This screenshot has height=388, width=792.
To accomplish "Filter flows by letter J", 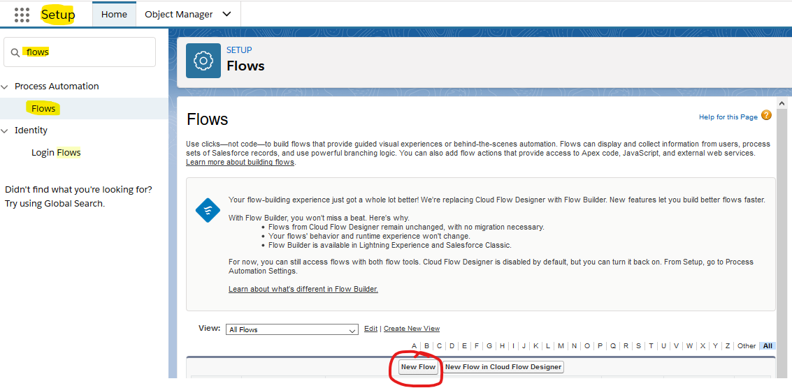I will (524, 346).
